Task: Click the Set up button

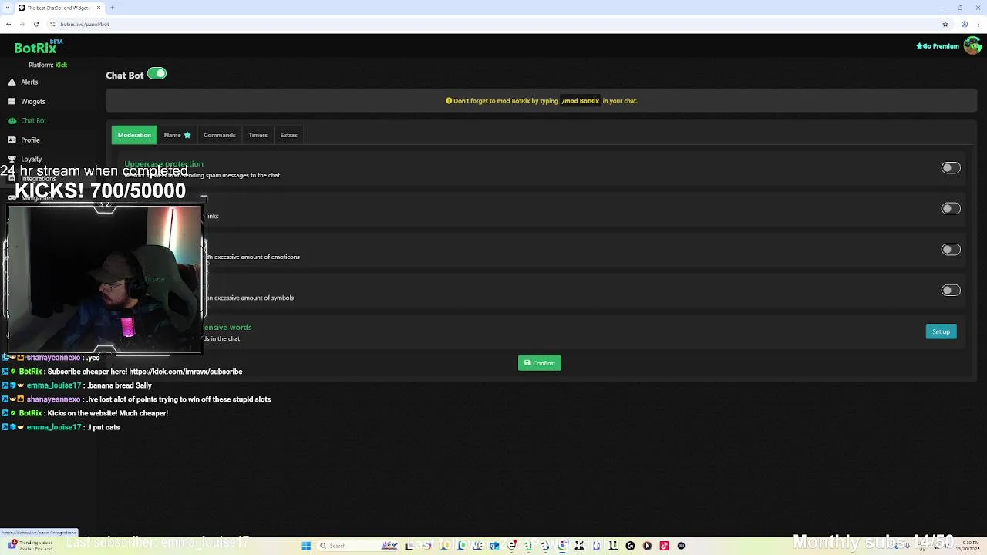Action: [x=941, y=331]
